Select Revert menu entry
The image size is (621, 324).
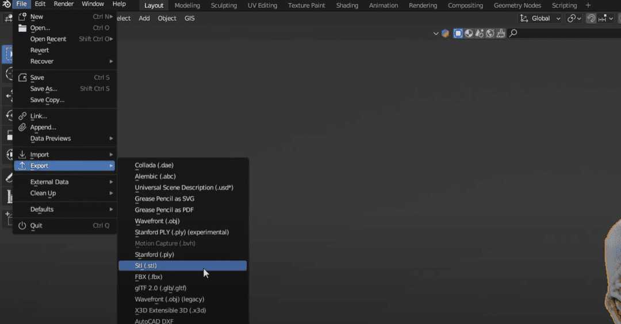coord(65,50)
